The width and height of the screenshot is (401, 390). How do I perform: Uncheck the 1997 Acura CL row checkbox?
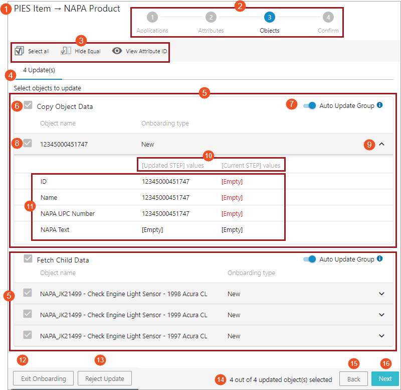(28, 335)
